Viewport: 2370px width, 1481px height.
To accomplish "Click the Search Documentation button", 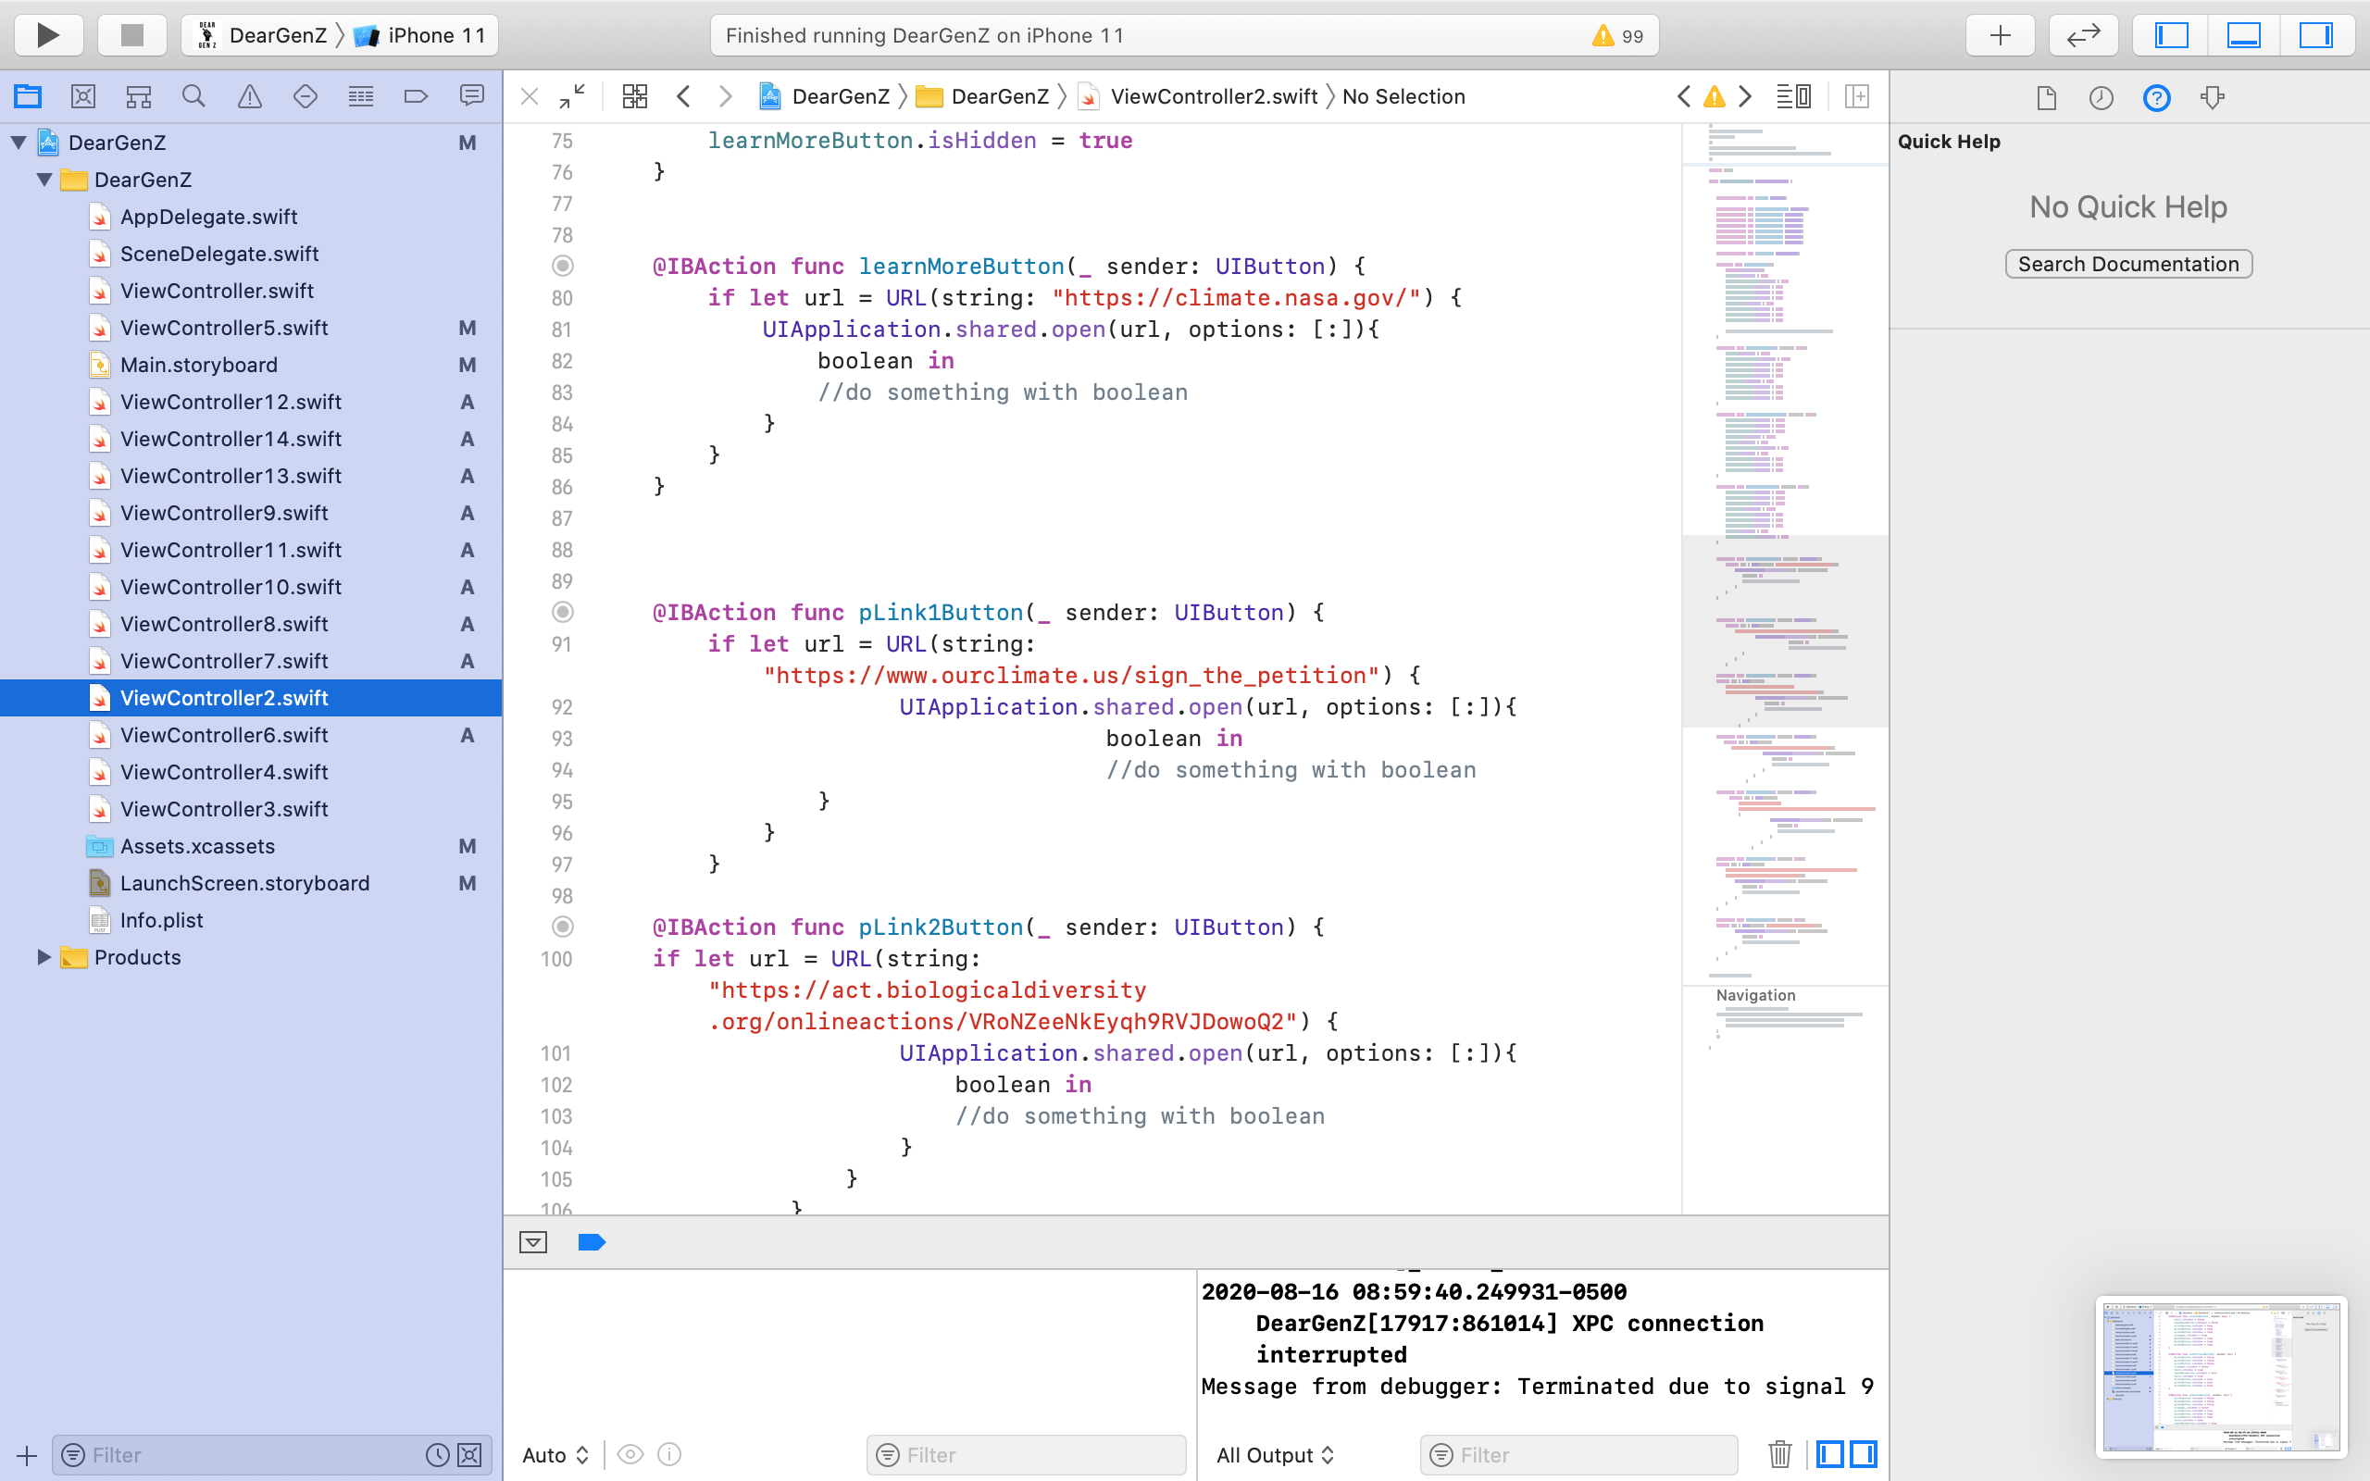I will tap(2127, 264).
